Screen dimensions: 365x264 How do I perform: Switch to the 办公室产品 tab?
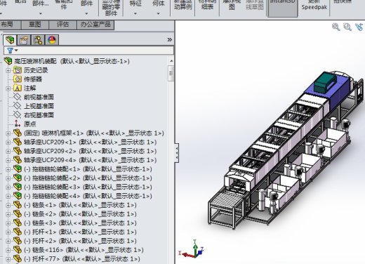(95, 25)
